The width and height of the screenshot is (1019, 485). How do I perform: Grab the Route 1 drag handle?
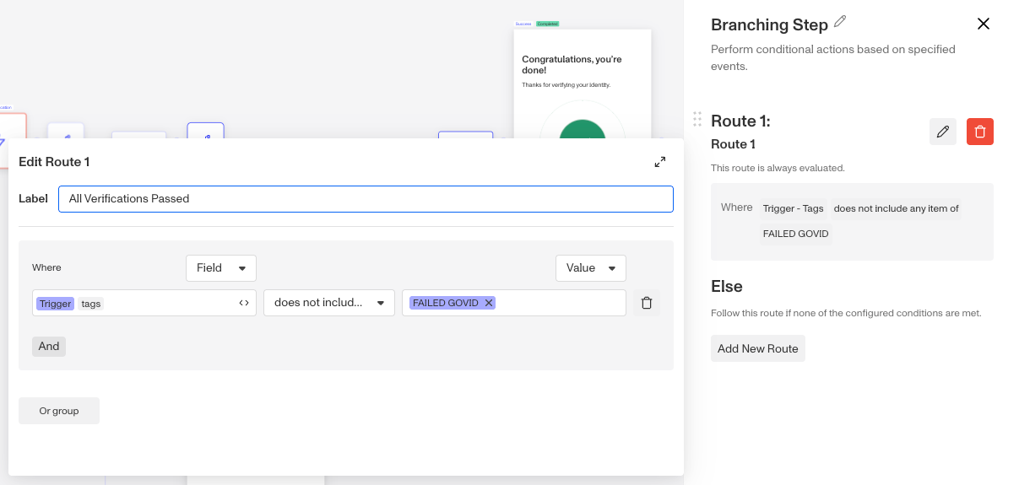coord(697,119)
